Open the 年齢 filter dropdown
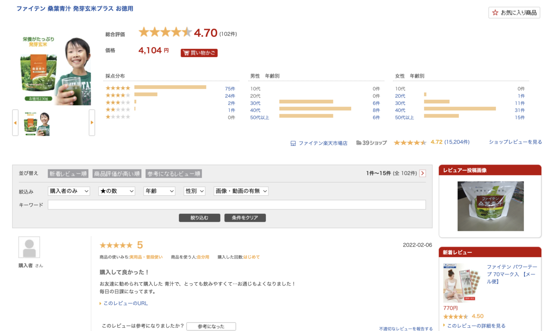The image size is (557, 331). pyautogui.click(x=159, y=191)
